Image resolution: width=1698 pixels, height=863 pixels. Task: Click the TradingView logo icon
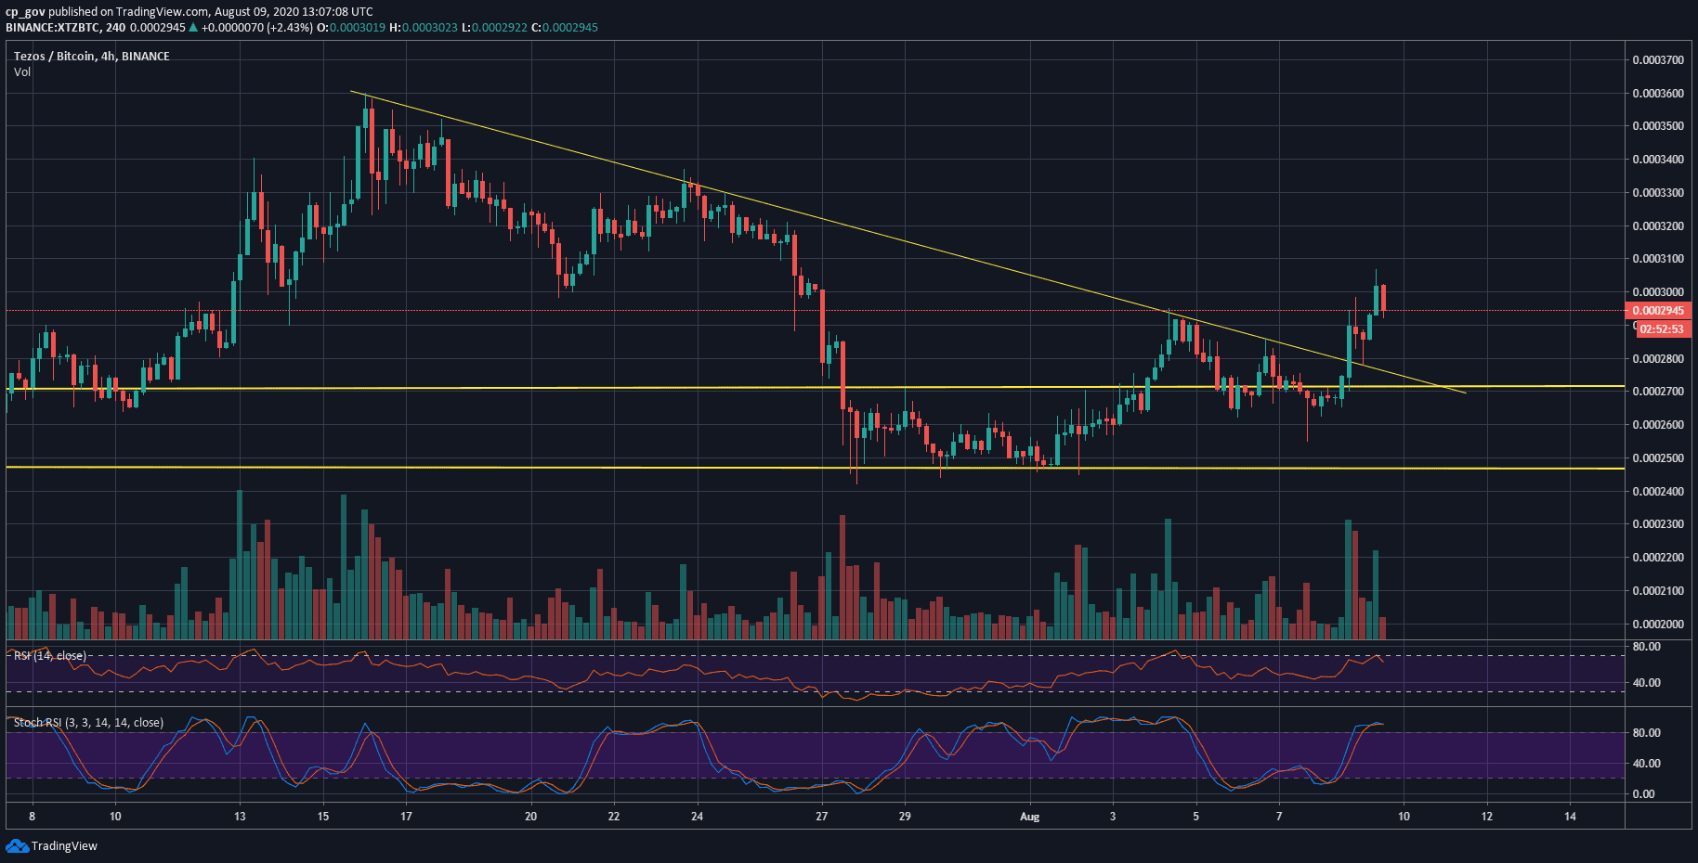[17, 845]
